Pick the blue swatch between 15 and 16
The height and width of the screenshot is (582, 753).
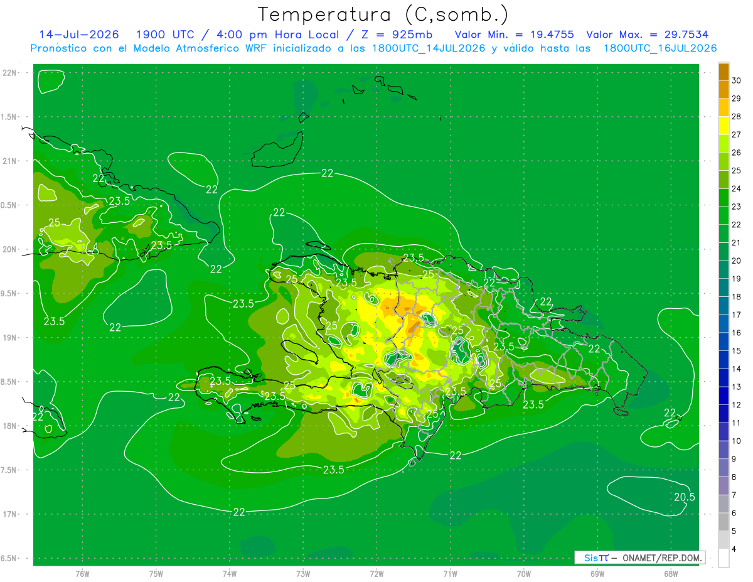pos(724,342)
